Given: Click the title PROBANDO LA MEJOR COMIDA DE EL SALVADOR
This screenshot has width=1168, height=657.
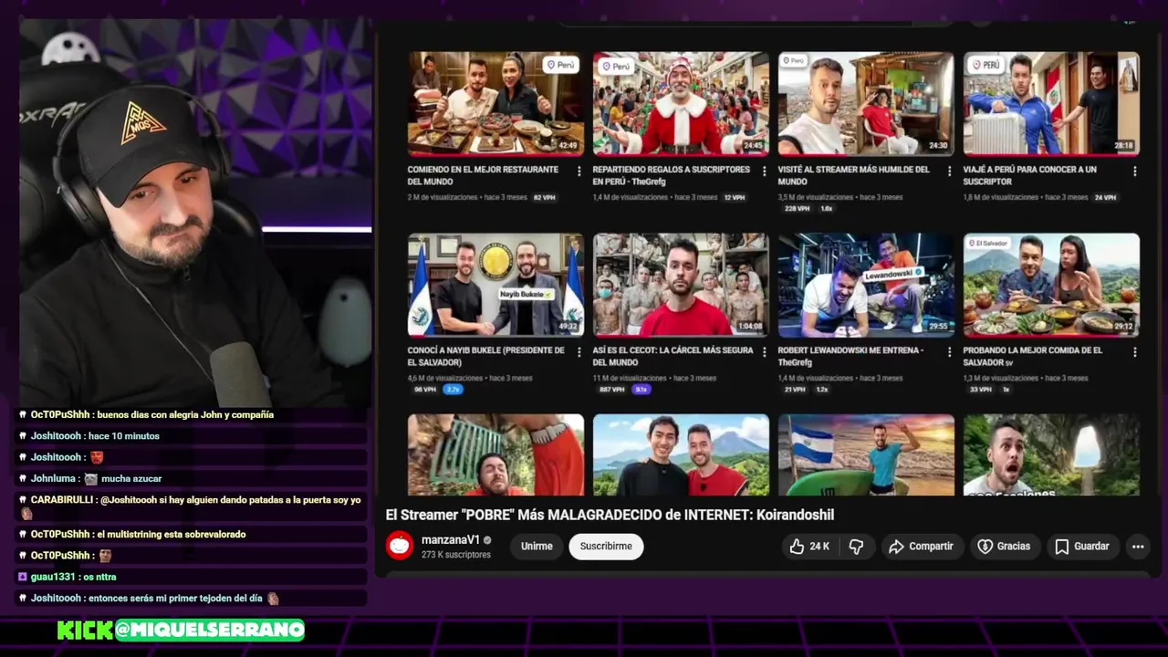Looking at the screenshot, I should pos(1033,356).
